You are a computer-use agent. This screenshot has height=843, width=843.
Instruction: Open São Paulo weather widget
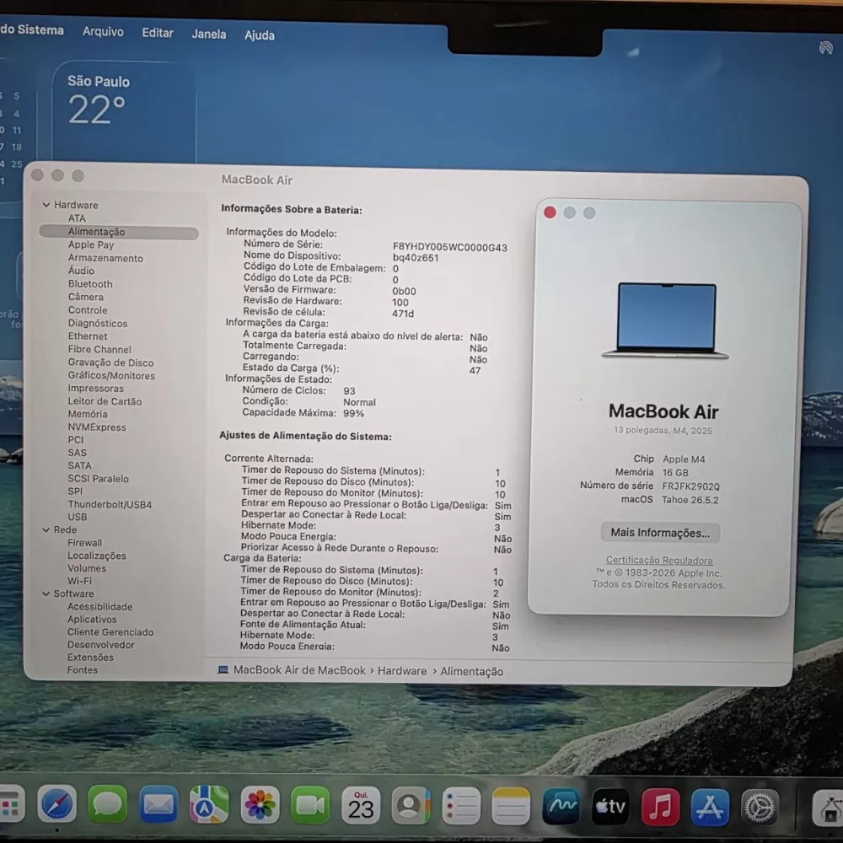[x=124, y=111]
